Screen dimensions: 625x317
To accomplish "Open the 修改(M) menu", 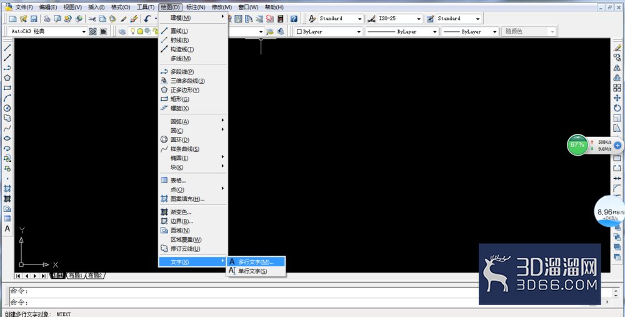I will pos(222,7).
